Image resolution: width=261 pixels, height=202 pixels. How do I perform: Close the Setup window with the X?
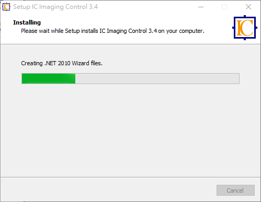click(x=248, y=7)
